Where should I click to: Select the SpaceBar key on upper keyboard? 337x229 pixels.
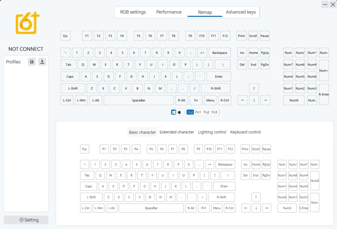tap(139, 100)
